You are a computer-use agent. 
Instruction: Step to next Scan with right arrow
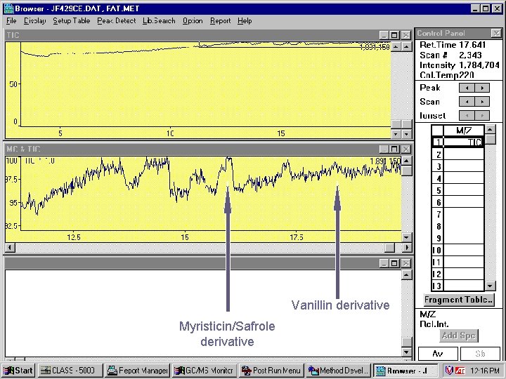[x=482, y=102]
